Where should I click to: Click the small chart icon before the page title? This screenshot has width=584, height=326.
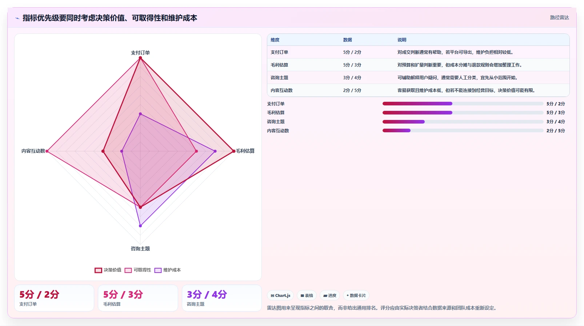[x=17, y=18]
